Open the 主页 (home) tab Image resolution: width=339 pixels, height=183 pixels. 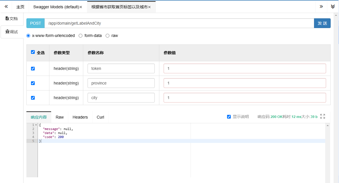point(20,6)
